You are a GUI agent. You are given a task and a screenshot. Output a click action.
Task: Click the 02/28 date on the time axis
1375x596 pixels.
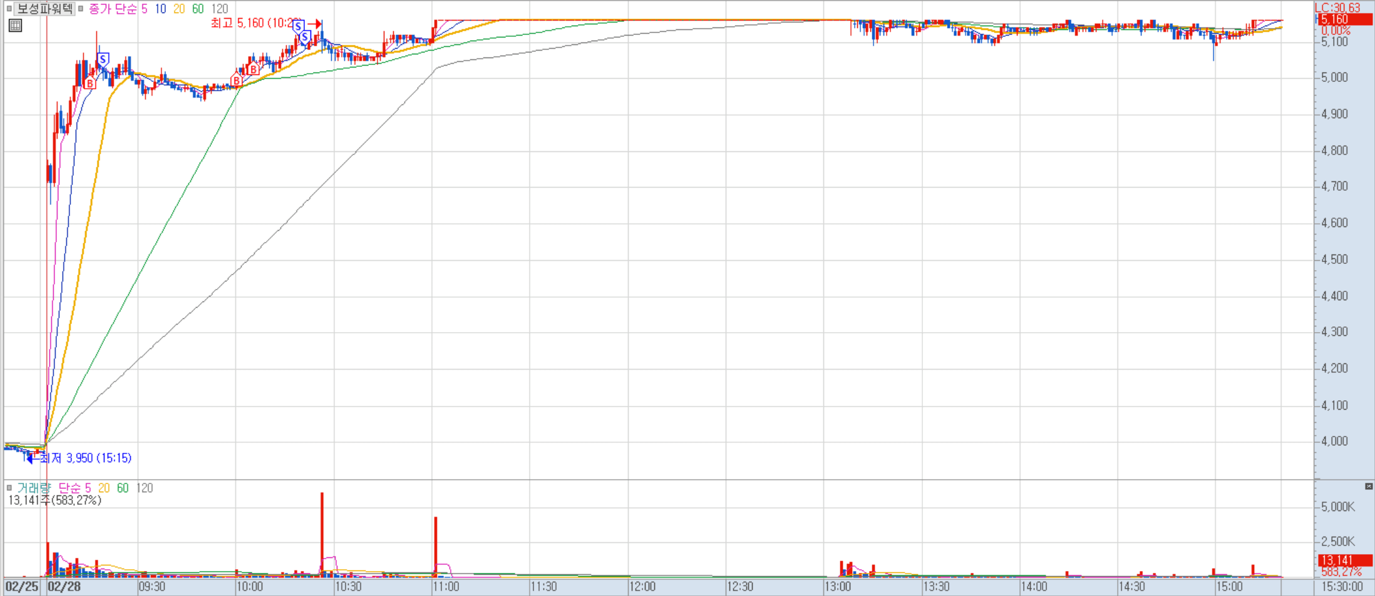(64, 587)
